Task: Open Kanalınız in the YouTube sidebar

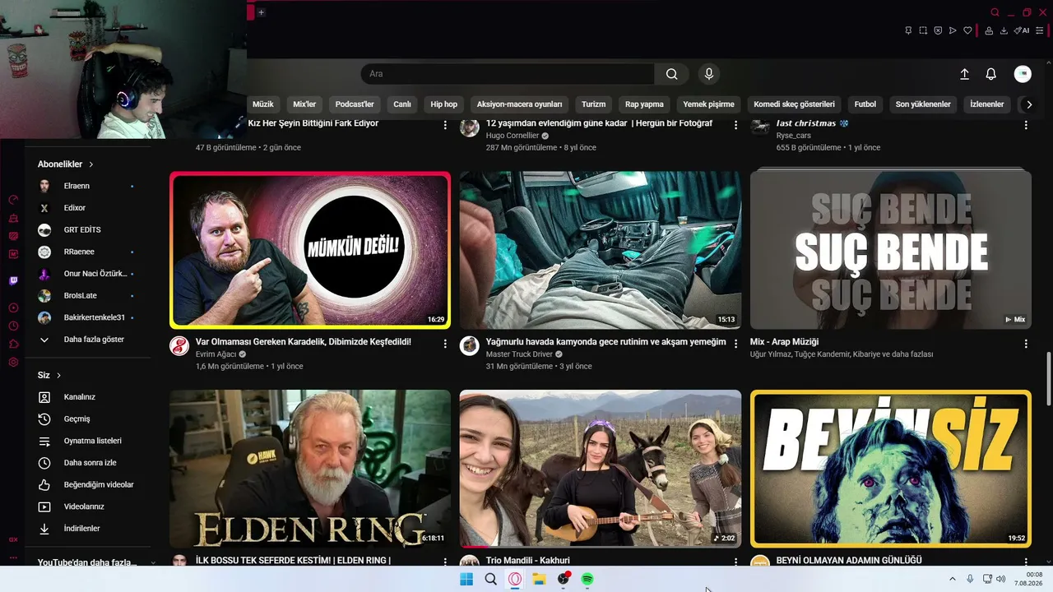Action: coord(80,397)
